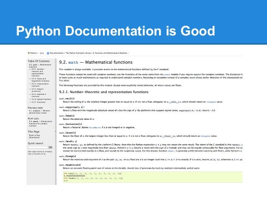Viewport: 267px width, 200px height.
Task: Open next topic 9.3 cmath link
Action: click(41, 124)
